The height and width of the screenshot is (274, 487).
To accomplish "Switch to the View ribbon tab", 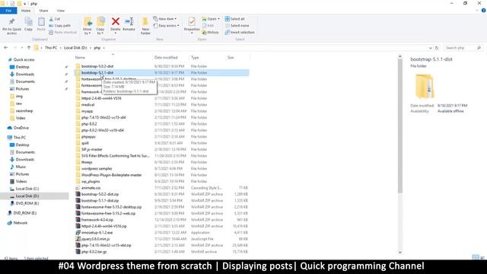I will pos(61,11).
